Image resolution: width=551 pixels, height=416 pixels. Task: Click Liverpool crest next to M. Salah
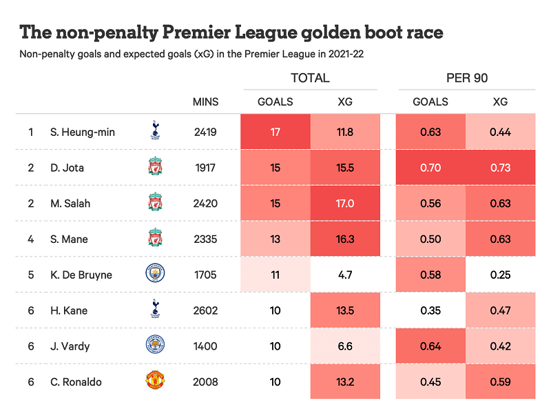155,204
